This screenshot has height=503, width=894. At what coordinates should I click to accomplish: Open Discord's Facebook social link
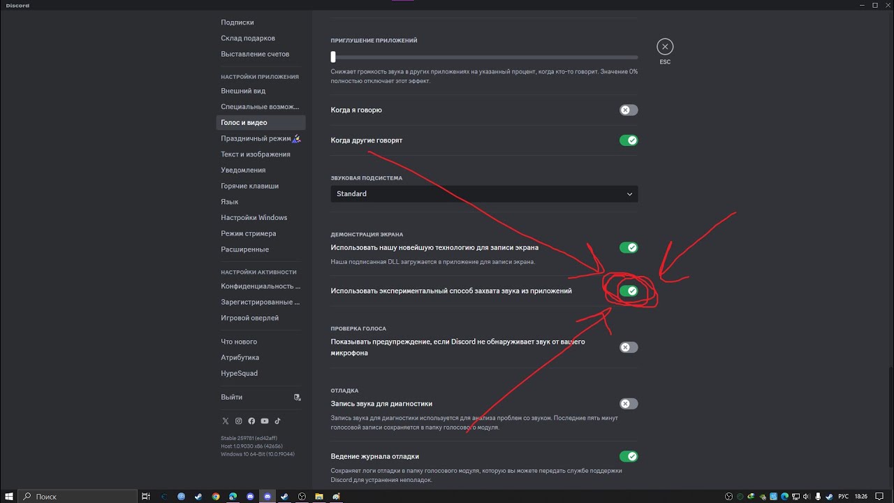(251, 421)
